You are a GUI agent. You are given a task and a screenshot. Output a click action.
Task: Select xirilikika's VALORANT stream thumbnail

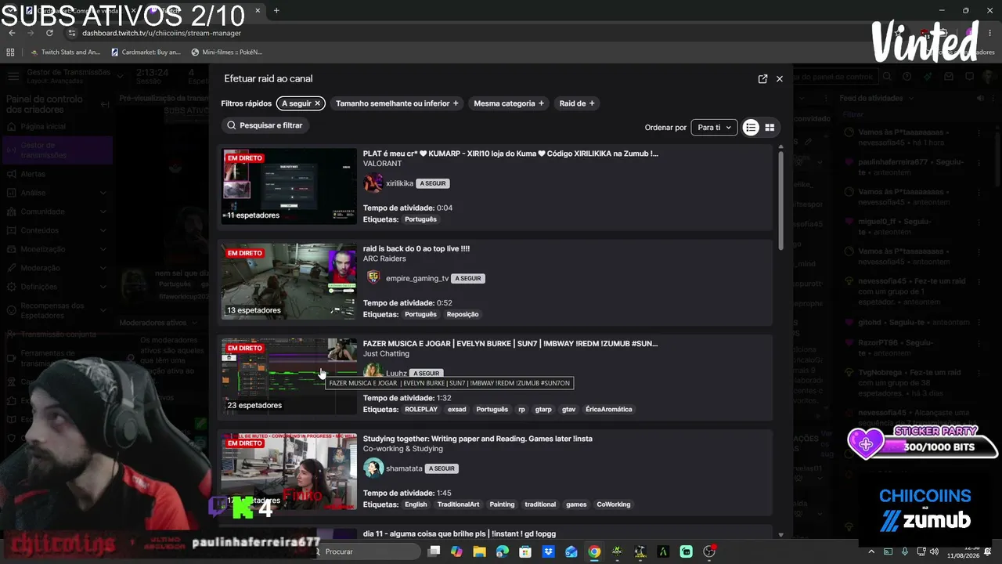pyautogui.click(x=289, y=186)
